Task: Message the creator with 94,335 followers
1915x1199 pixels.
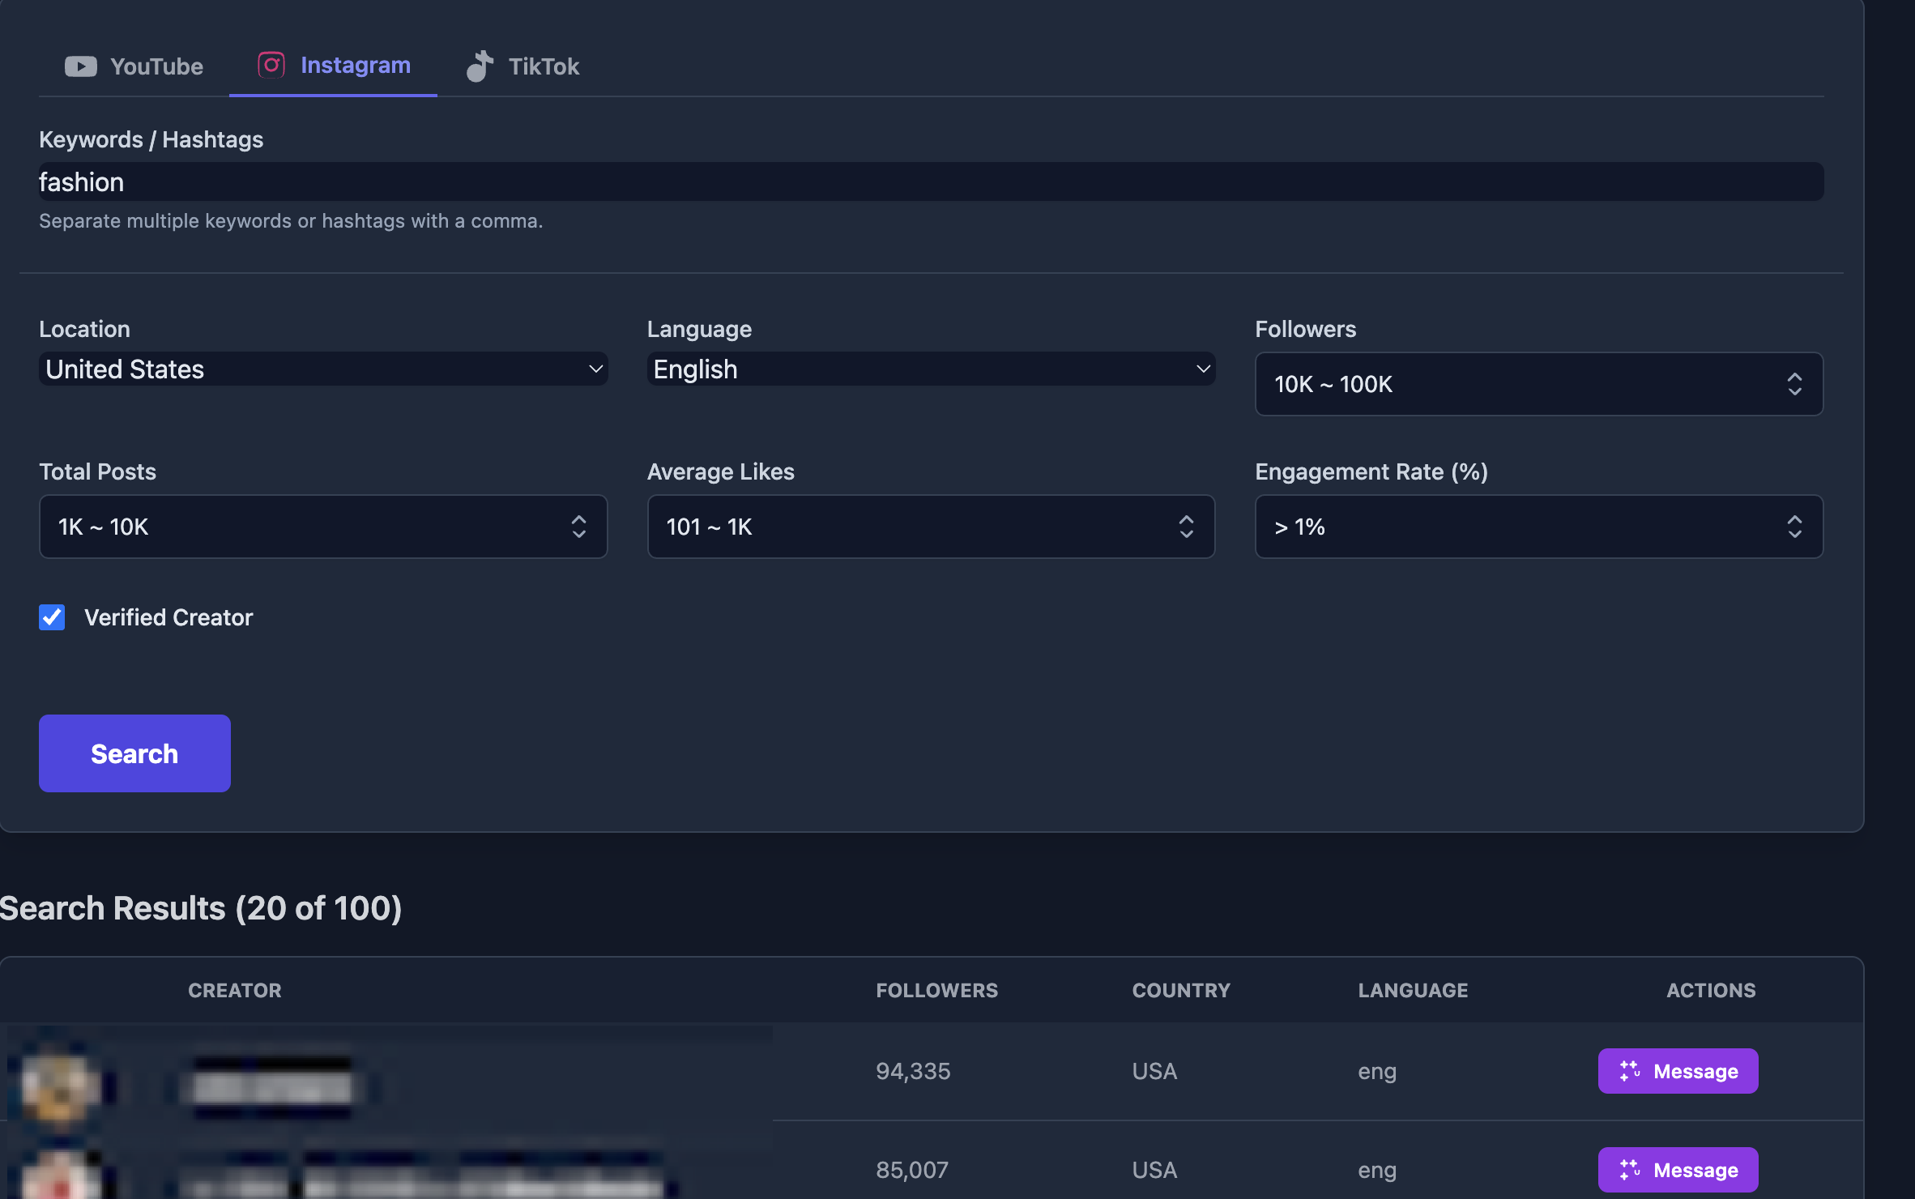Action: 1678,1071
